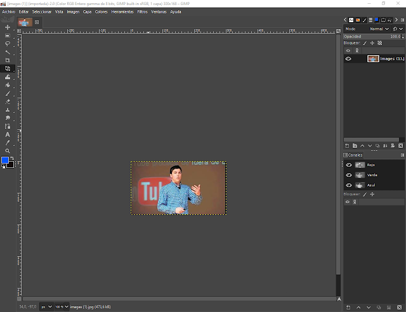Create a new channel in Canales panel

click(348, 308)
